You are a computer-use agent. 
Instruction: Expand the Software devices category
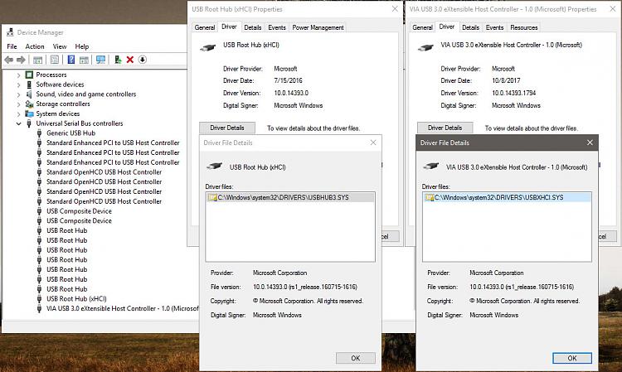[x=18, y=85]
